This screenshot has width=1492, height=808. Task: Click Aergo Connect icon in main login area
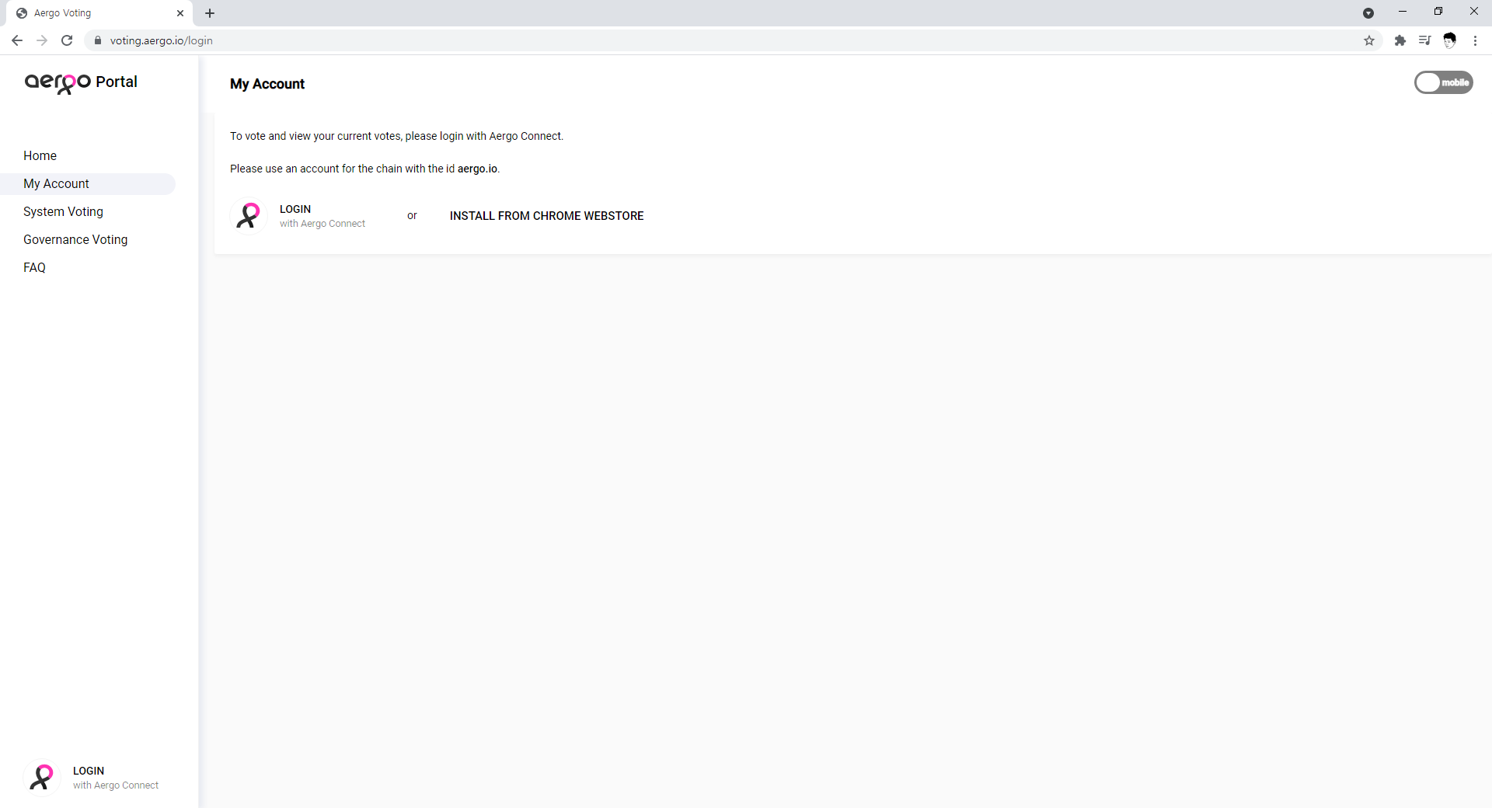click(x=249, y=216)
